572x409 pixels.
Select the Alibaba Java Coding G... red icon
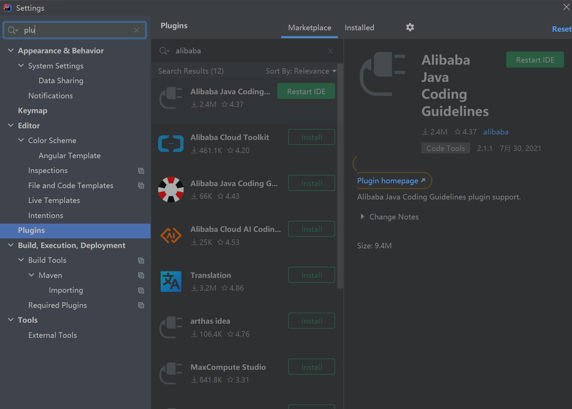tap(171, 190)
